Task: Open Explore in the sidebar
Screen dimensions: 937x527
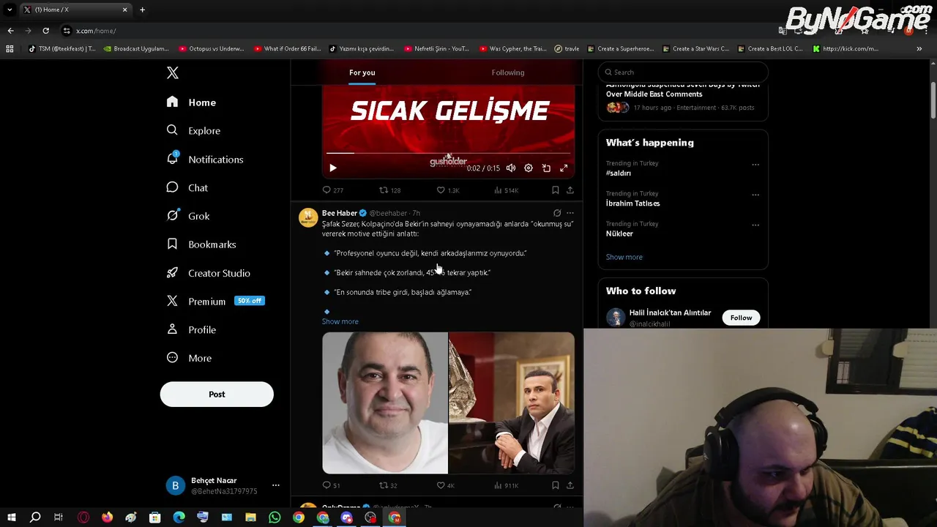Action: point(193,130)
